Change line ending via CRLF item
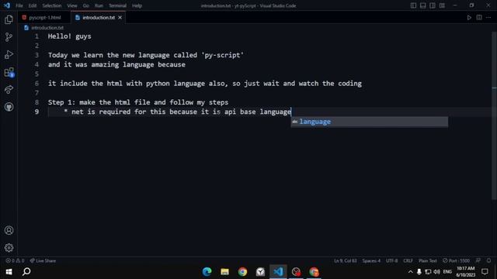Viewport: 497px width, 279px height. [x=408, y=261]
